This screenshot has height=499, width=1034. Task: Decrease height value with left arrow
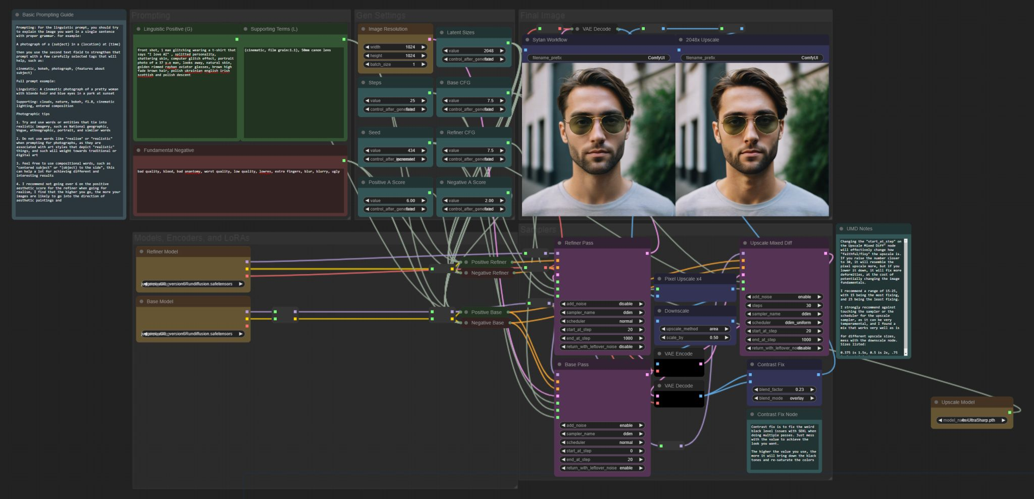click(367, 56)
